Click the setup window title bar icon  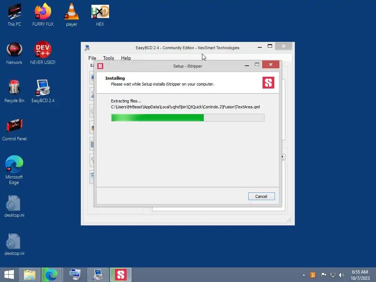tap(100, 66)
